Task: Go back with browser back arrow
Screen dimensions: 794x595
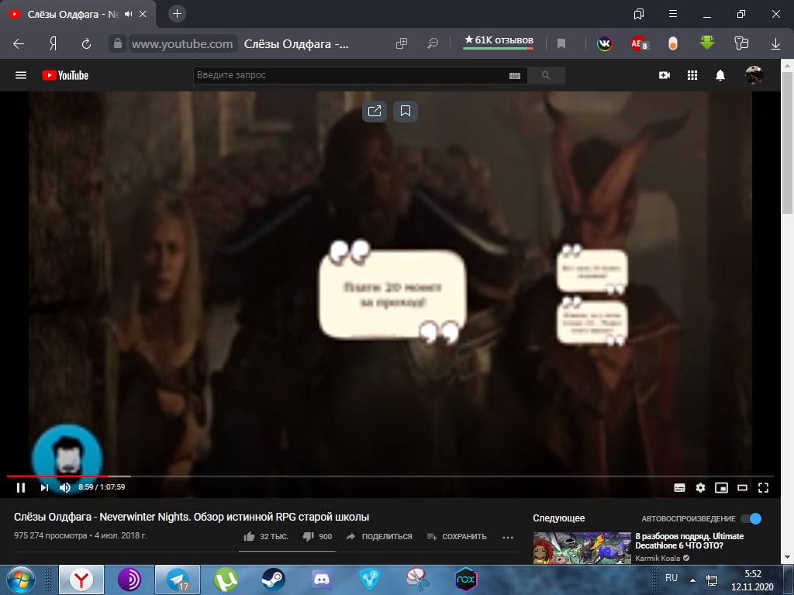Action: click(x=19, y=44)
